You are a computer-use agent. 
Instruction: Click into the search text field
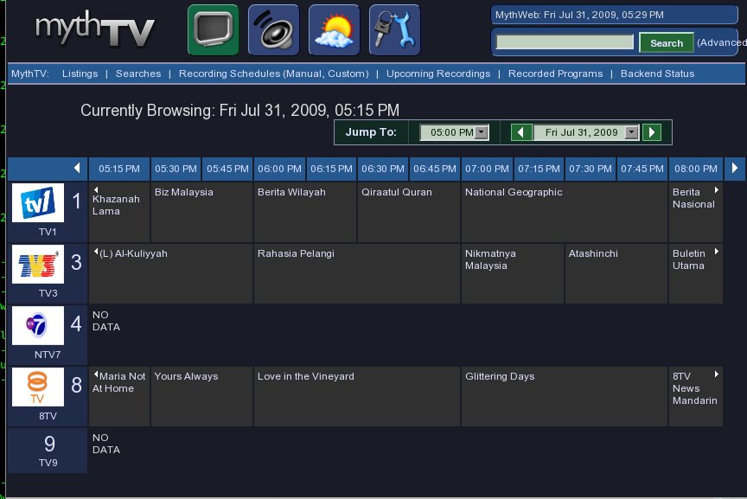[x=565, y=42]
